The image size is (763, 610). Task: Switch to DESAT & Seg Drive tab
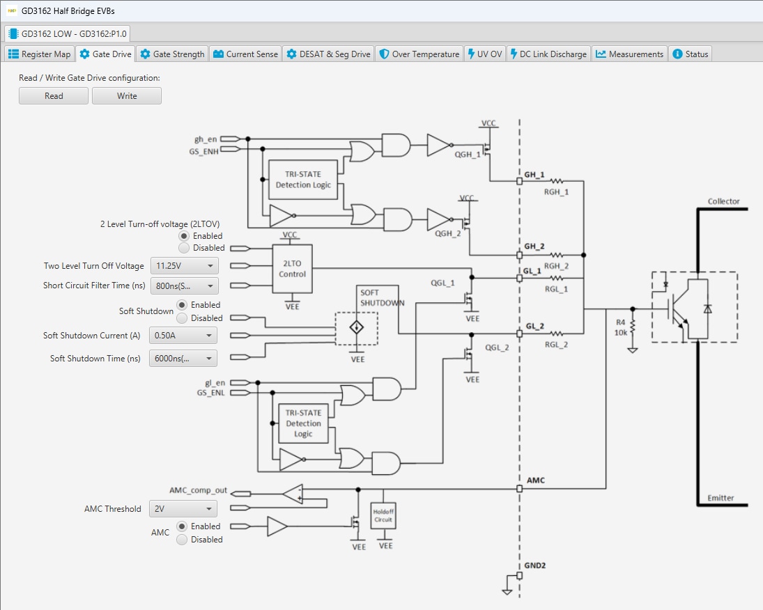coord(327,54)
